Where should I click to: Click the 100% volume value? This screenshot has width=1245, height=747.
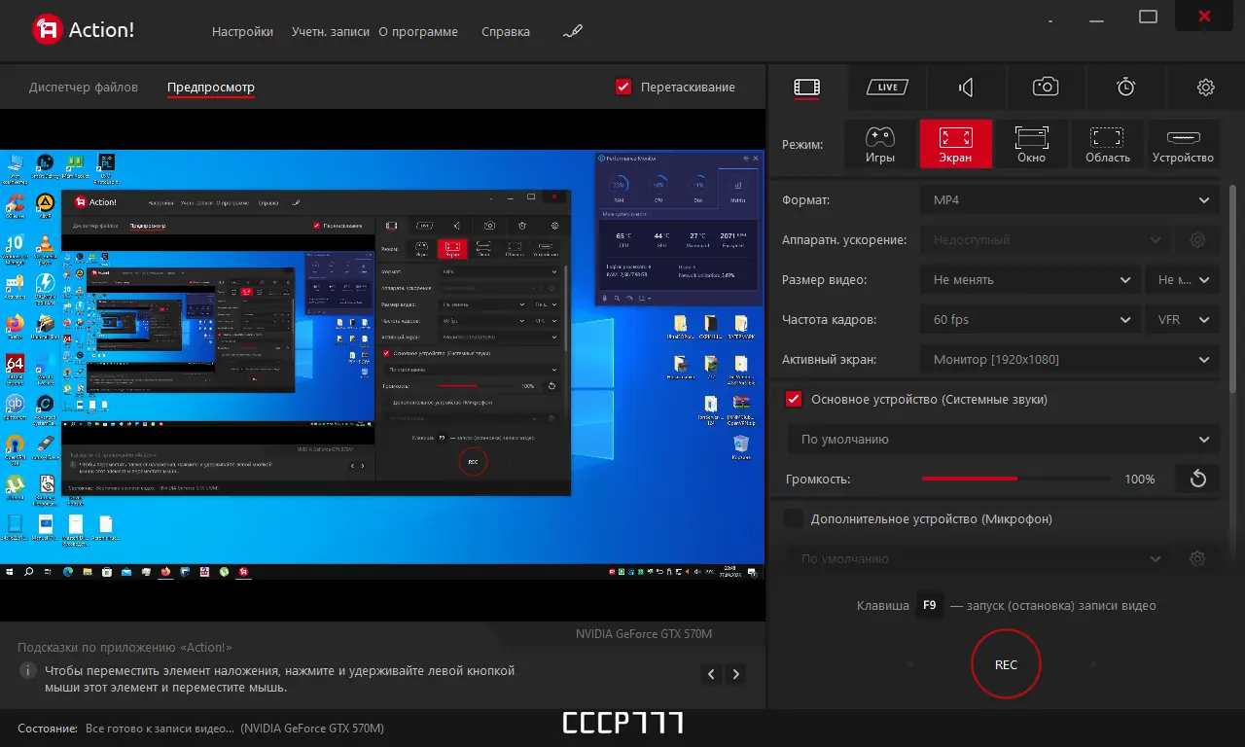1139,479
